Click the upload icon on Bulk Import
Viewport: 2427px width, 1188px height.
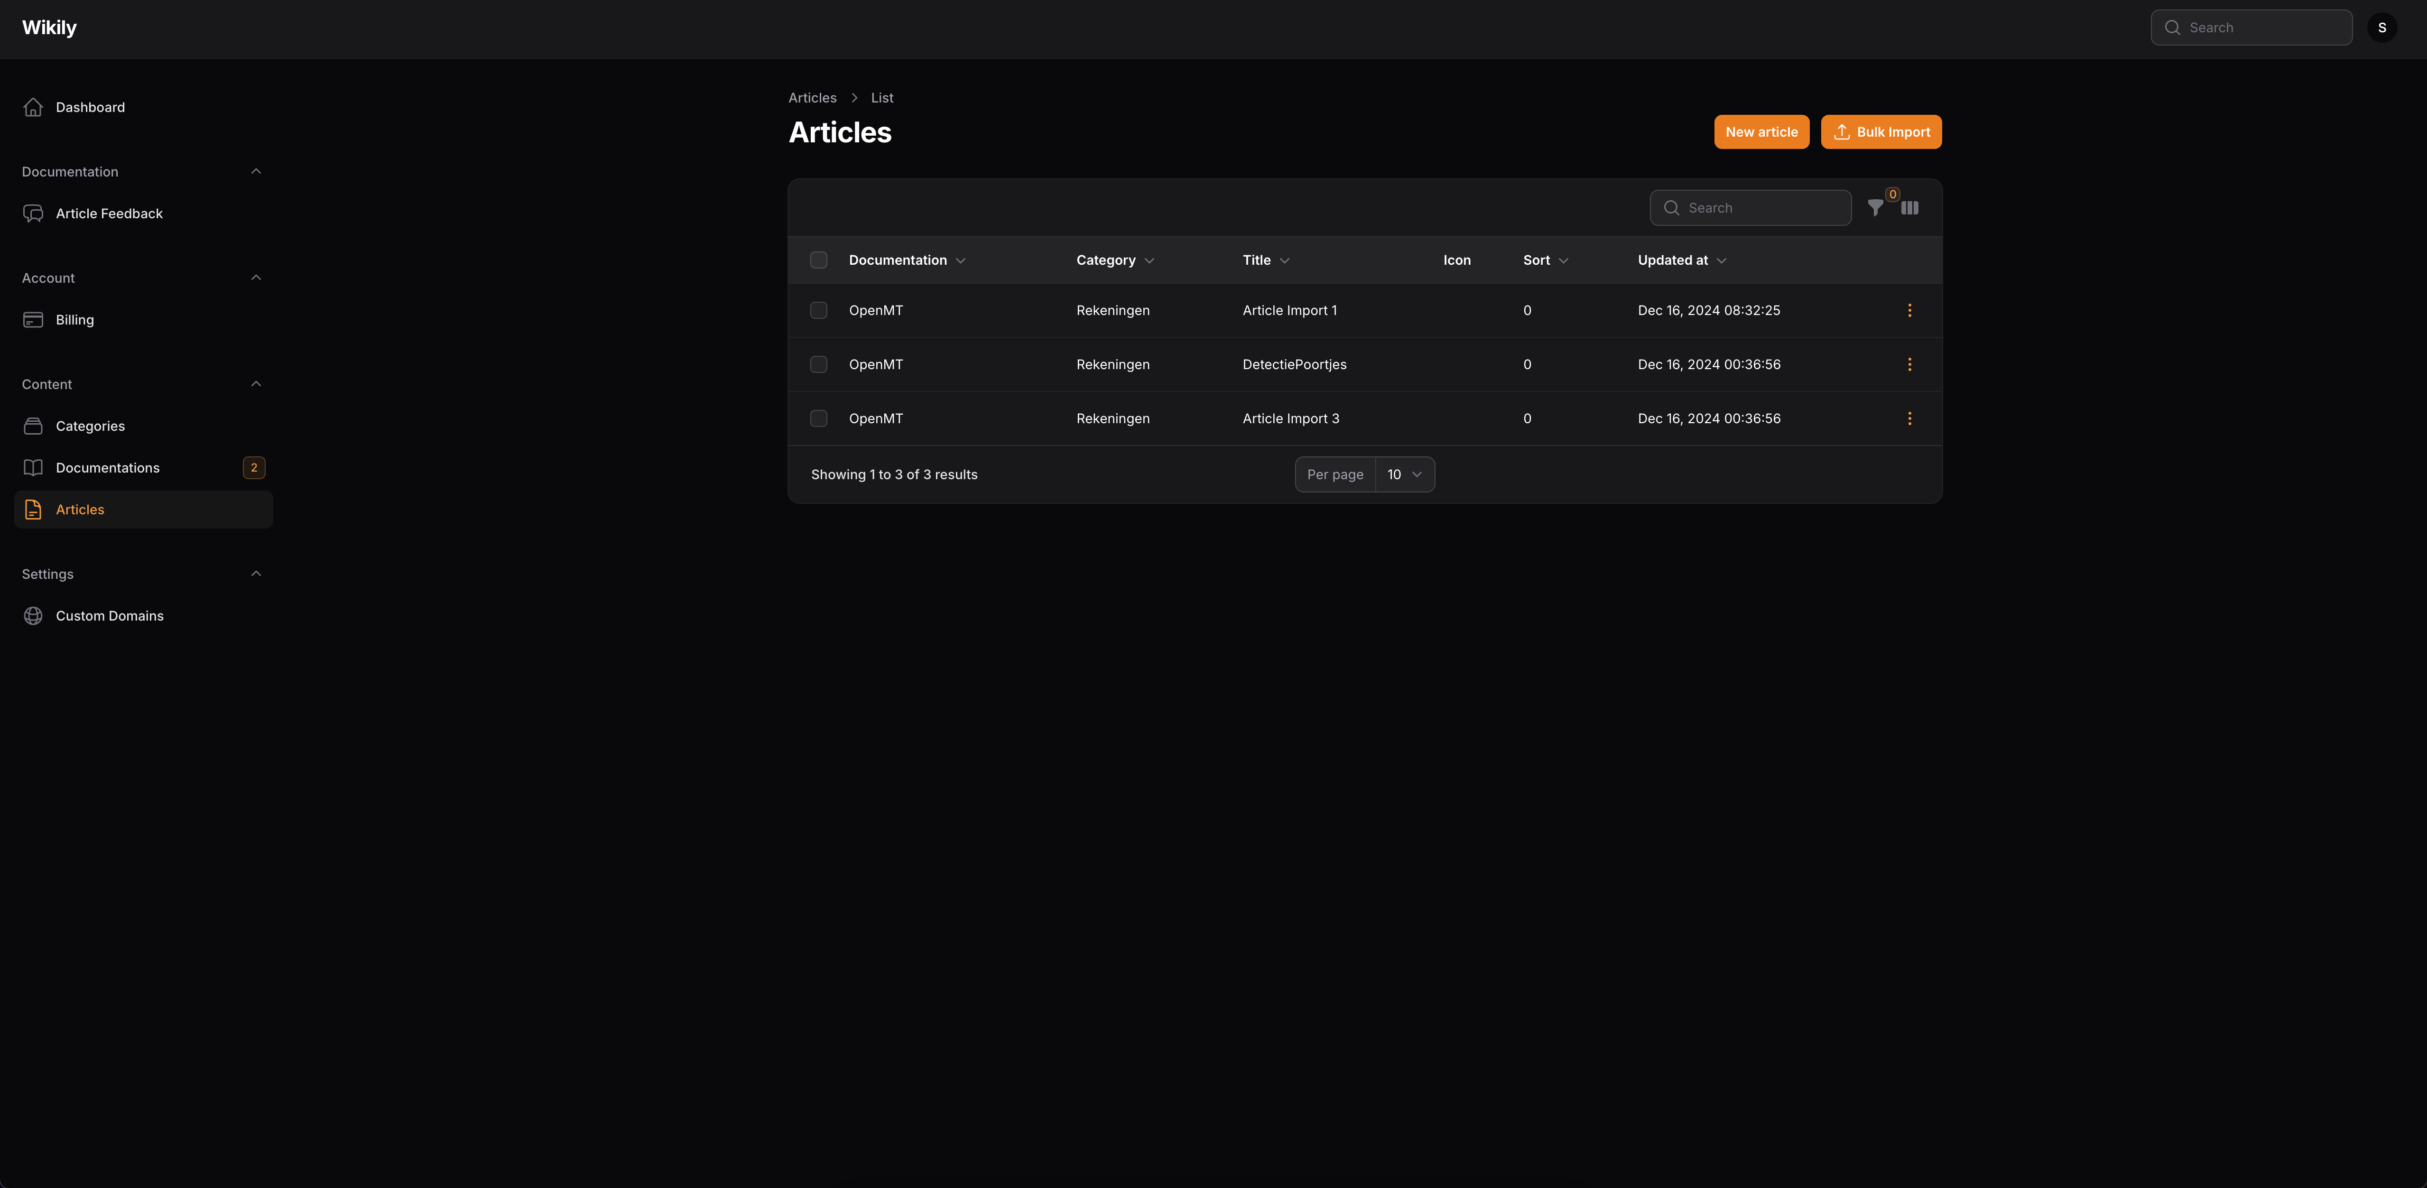click(1842, 132)
